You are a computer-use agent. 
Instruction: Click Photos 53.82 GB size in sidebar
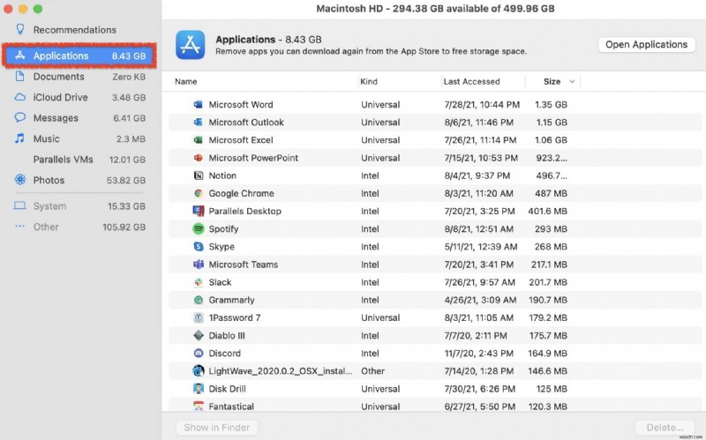(x=126, y=181)
